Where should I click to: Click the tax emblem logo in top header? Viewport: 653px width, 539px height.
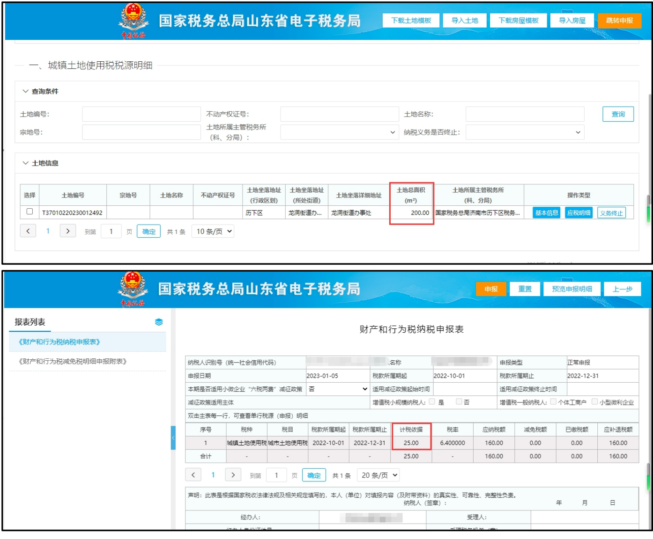coord(134,19)
